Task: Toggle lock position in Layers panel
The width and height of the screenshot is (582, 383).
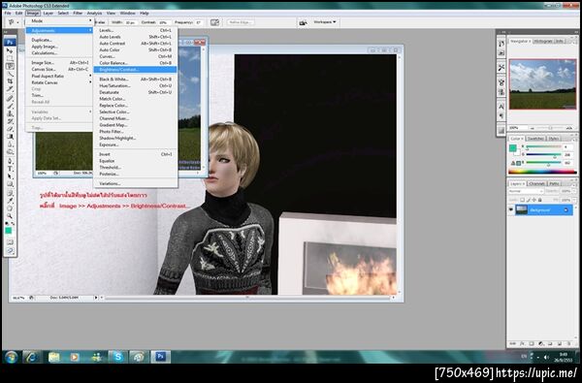Action: pyautogui.click(x=534, y=200)
